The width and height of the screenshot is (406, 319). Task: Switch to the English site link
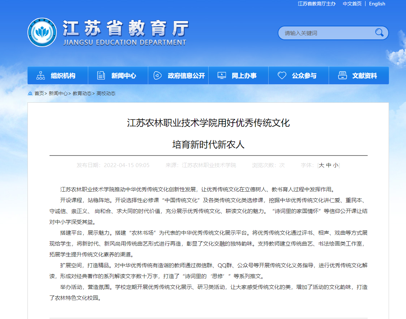tap(377, 4)
